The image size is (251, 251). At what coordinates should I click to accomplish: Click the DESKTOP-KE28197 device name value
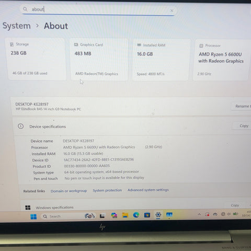tap(78, 141)
